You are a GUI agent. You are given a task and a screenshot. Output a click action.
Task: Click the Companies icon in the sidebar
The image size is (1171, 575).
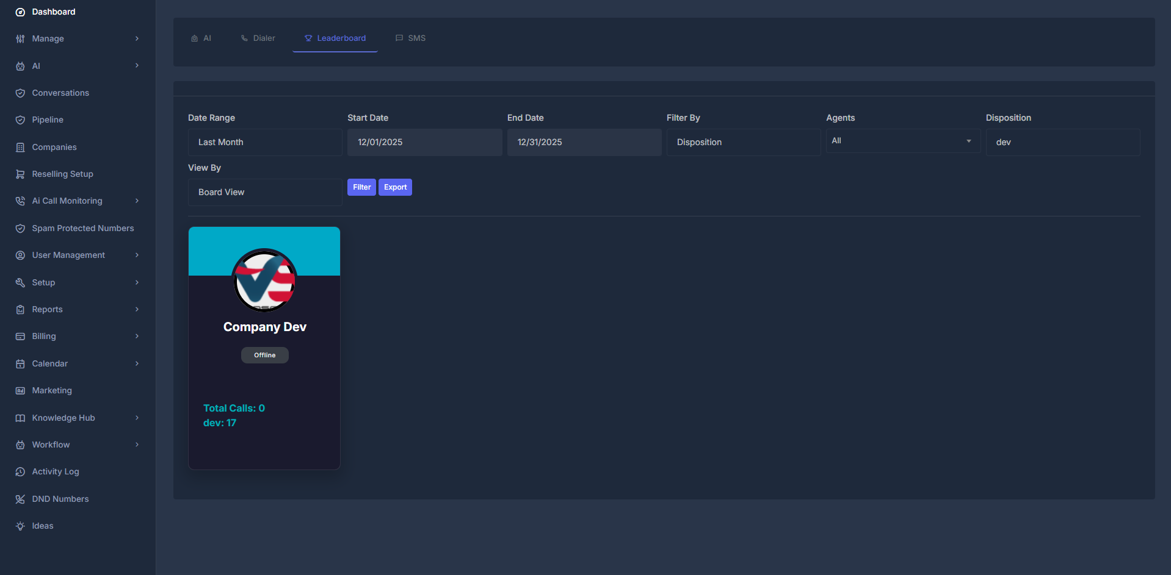(20, 147)
